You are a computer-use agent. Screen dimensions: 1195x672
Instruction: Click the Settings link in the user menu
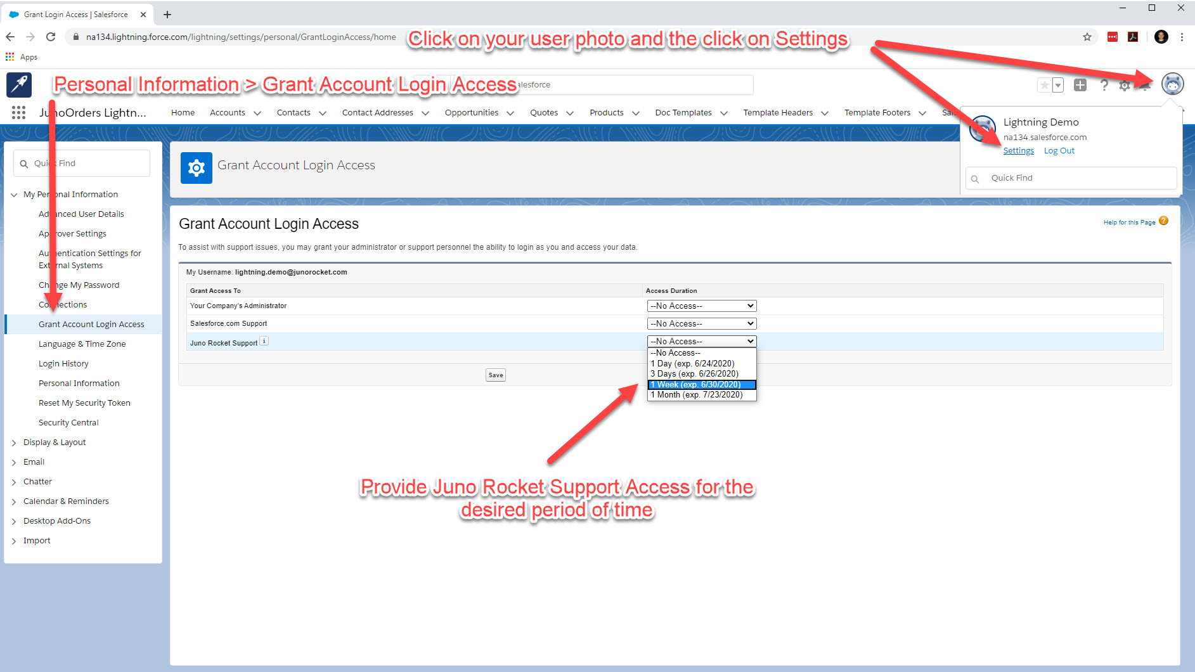[1018, 150]
